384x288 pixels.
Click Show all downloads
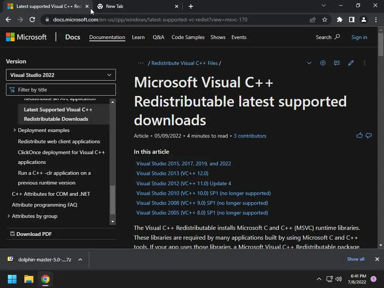(355, 259)
